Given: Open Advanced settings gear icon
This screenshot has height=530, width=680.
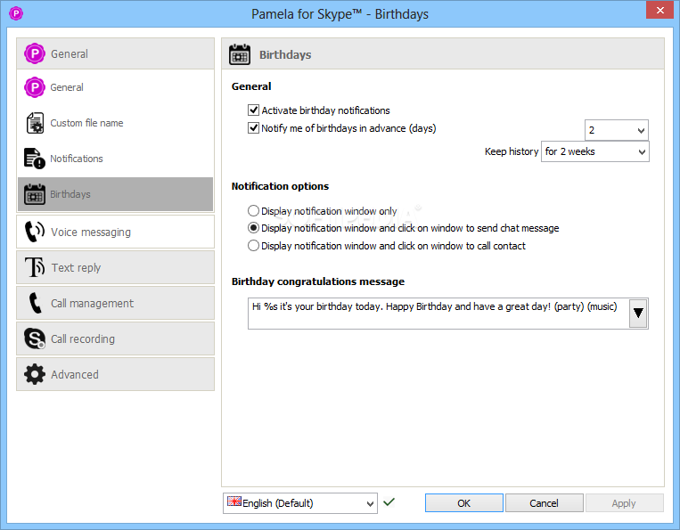Looking at the screenshot, I should point(35,374).
